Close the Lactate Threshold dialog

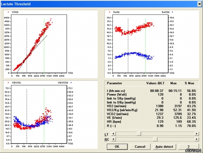pyautogui.click(x=200, y=4)
